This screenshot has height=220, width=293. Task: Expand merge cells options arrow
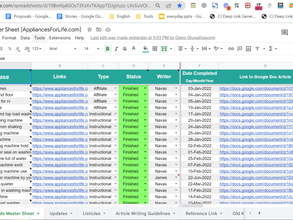click(171, 49)
